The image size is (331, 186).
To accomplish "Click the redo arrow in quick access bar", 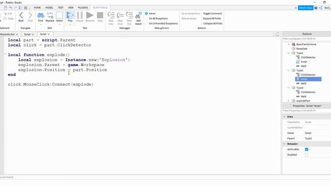I will pyautogui.click(x=16, y=8).
